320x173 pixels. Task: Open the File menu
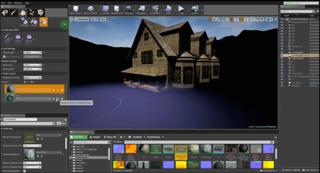(x=3, y=3)
